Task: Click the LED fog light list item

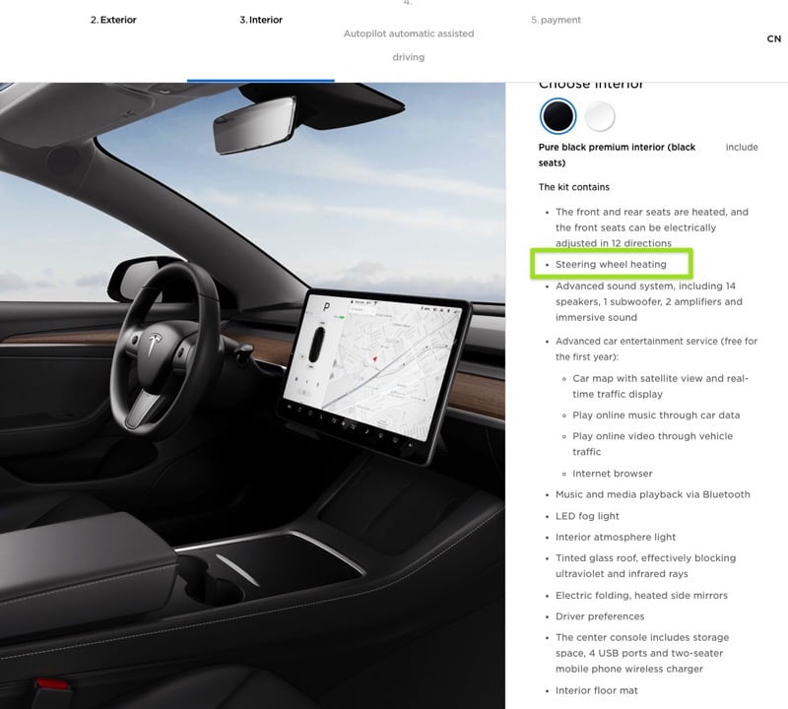Action: pyautogui.click(x=587, y=516)
